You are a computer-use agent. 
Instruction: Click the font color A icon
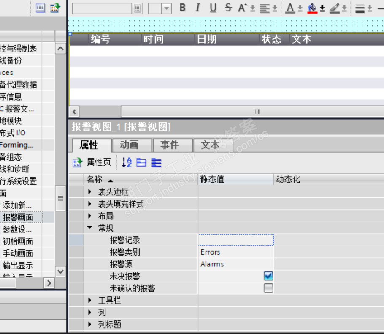tap(290, 8)
